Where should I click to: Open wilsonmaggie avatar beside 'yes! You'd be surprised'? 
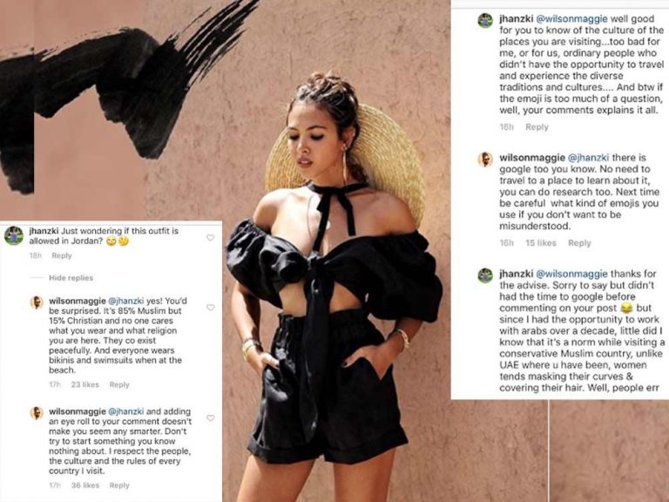pyautogui.click(x=37, y=302)
